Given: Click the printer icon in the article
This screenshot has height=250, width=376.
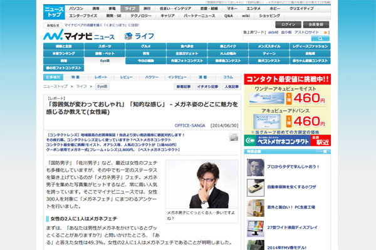Looking at the screenshot, I should click(234, 137).
